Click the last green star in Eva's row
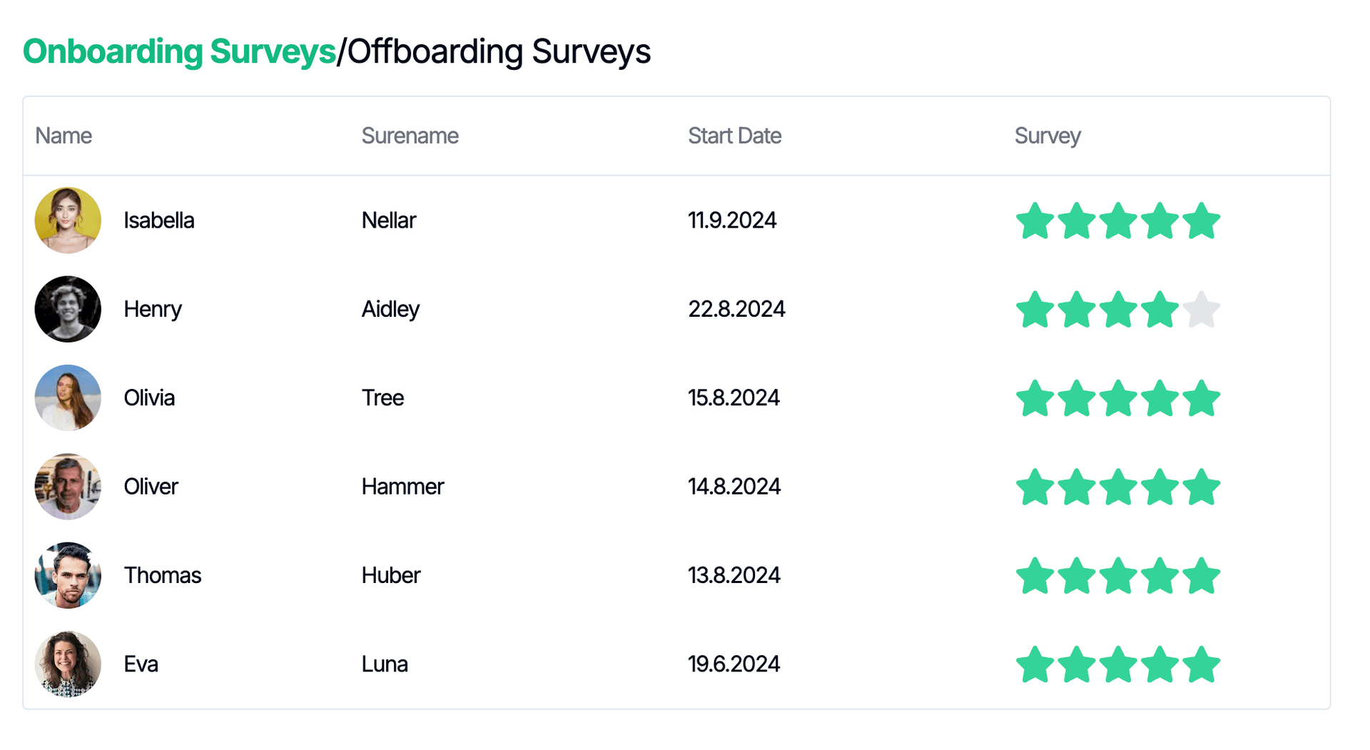Screen dimensions: 1370x750 point(1202,664)
